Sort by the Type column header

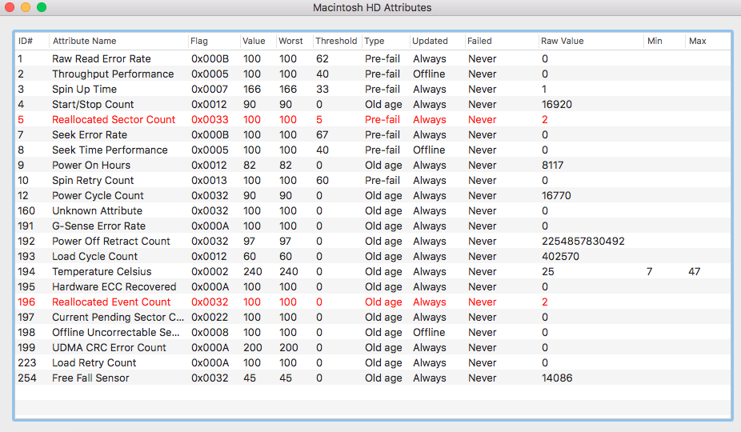(385, 41)
